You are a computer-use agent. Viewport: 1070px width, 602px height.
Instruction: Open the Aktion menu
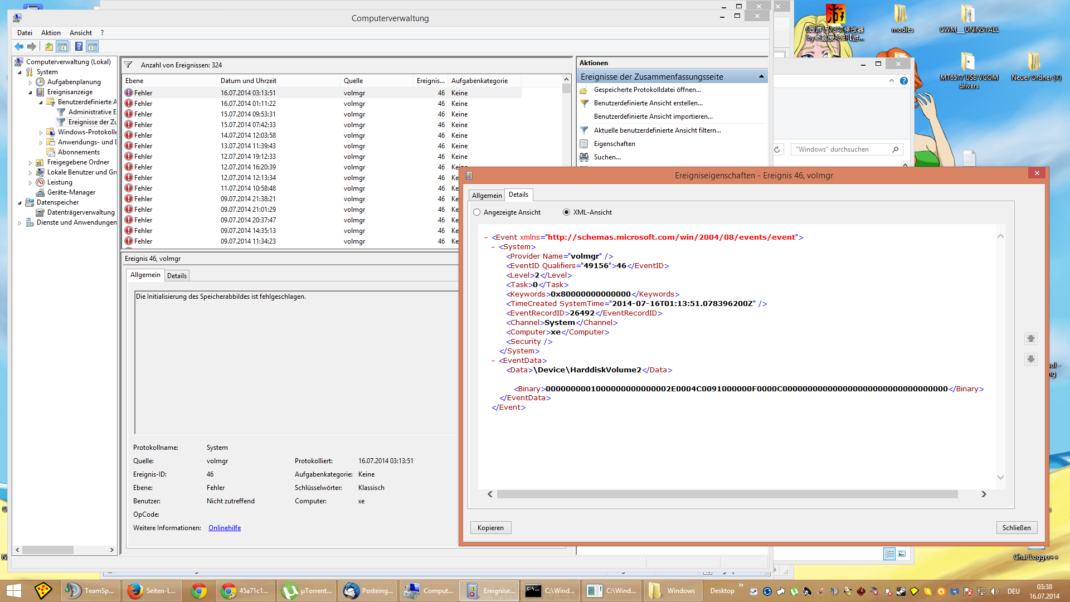tap(51, 33)
